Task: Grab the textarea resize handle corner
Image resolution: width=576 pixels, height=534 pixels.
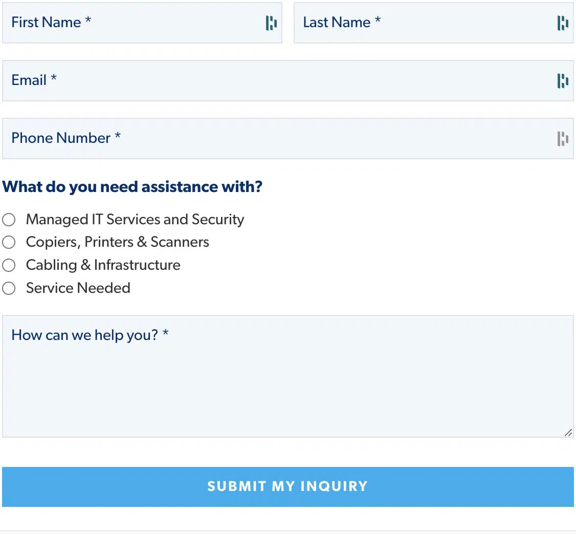Action: tap(568, 433)
